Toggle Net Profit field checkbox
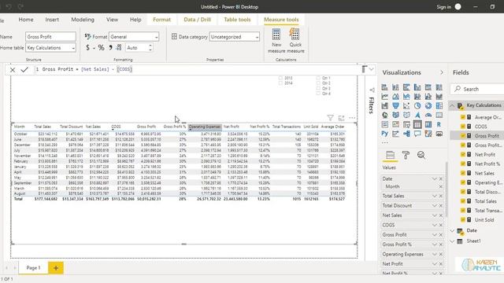504x283 pixels. click(463, 154)
